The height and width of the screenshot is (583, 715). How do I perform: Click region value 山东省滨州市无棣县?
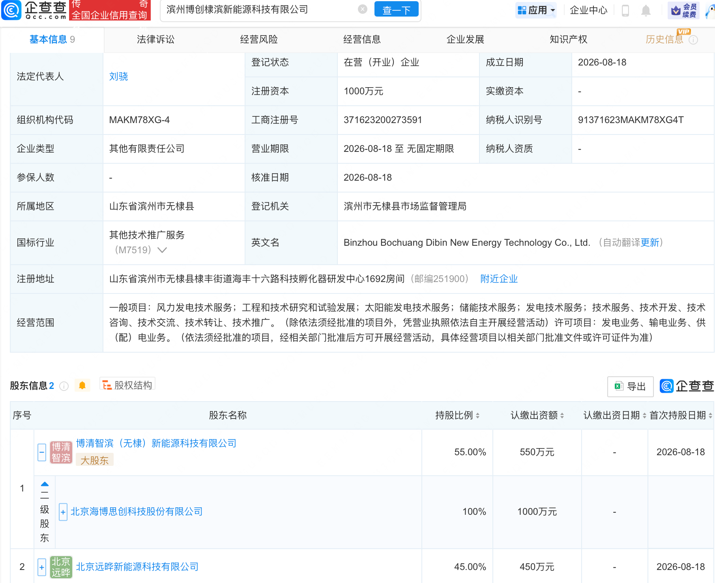click(x=152, y=206)
